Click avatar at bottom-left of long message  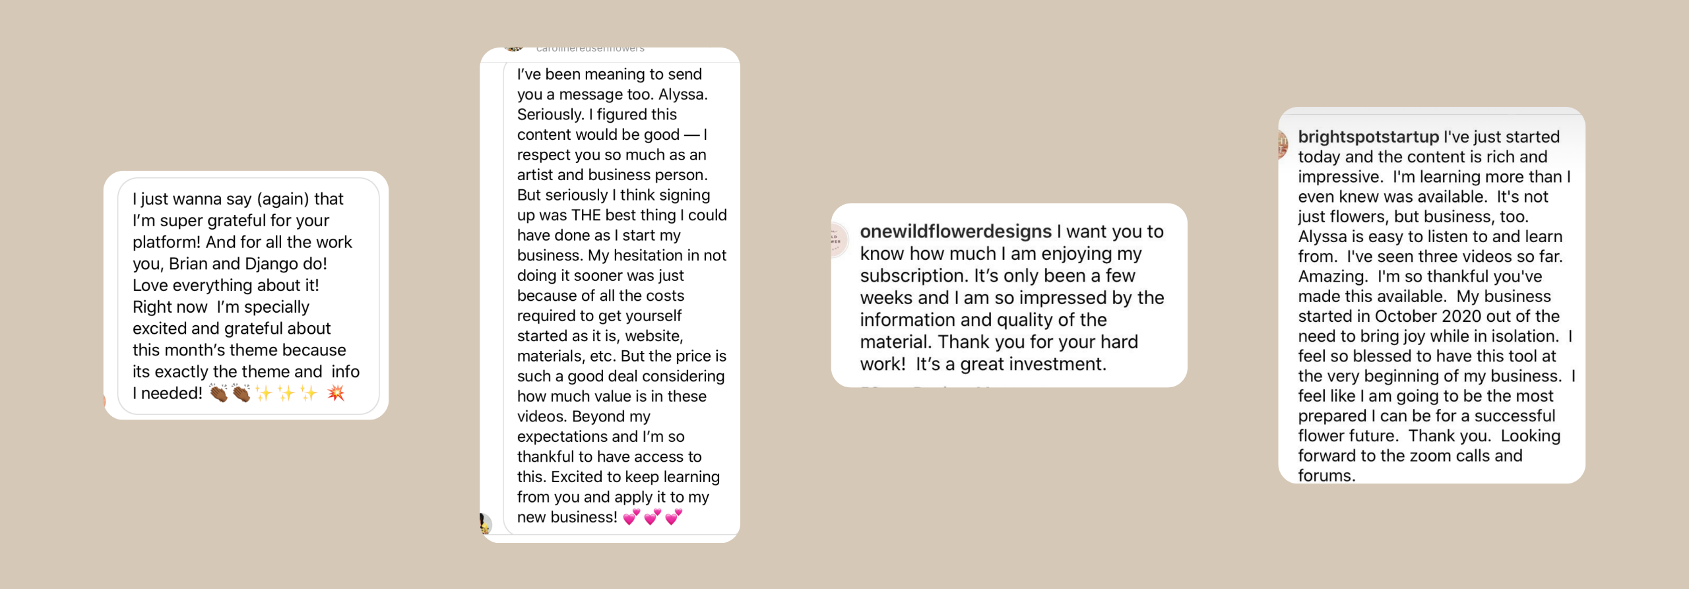[485, 524]
